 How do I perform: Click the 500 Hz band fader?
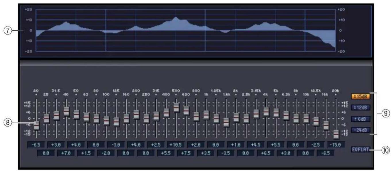(176, 108)
